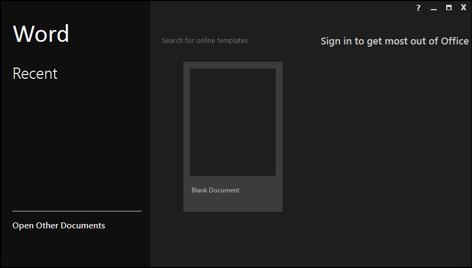
Task: Maximize the Word window
Action: 448,8
